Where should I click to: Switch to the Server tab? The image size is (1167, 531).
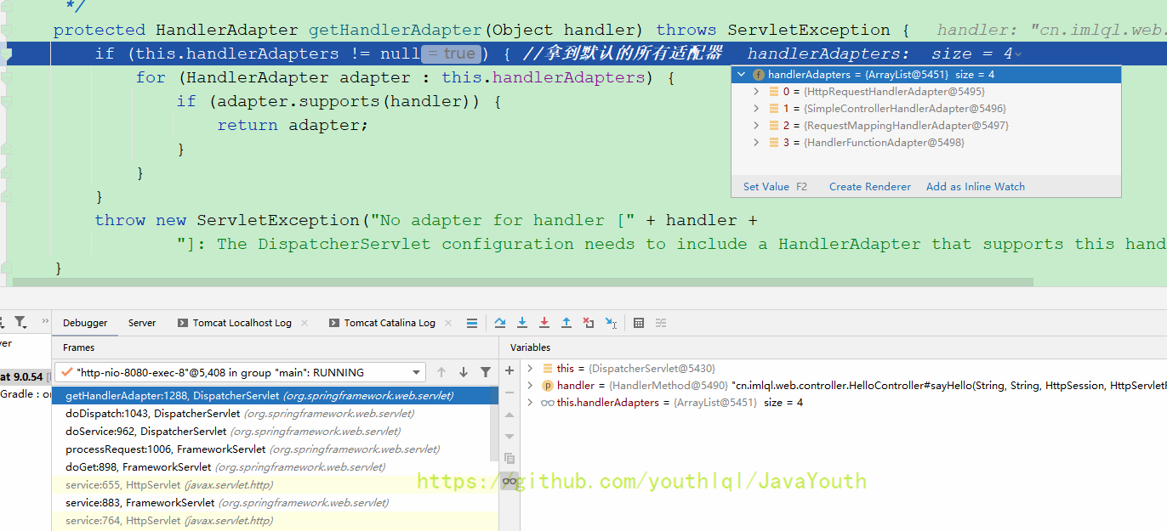142,323
